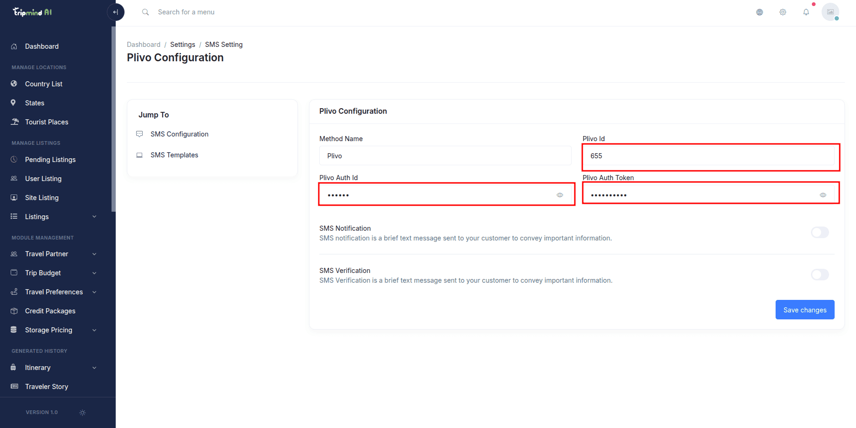Click the Credit Packages box icon
The image size is (856, 428).
14,311
